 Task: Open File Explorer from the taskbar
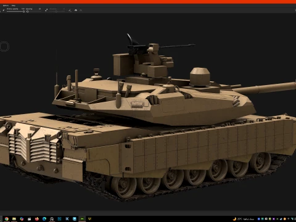(x=14, y=219)
